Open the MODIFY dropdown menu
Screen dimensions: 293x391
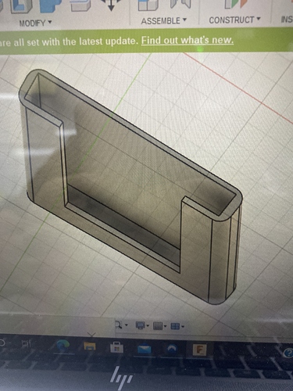tap(35, 23)
